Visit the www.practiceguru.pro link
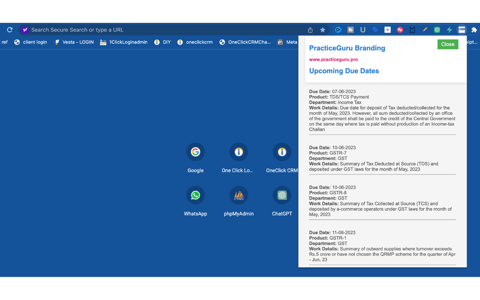 click(x=333, y=60)
